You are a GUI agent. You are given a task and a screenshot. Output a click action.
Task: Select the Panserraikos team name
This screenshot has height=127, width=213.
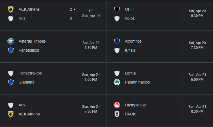point(30,73)
